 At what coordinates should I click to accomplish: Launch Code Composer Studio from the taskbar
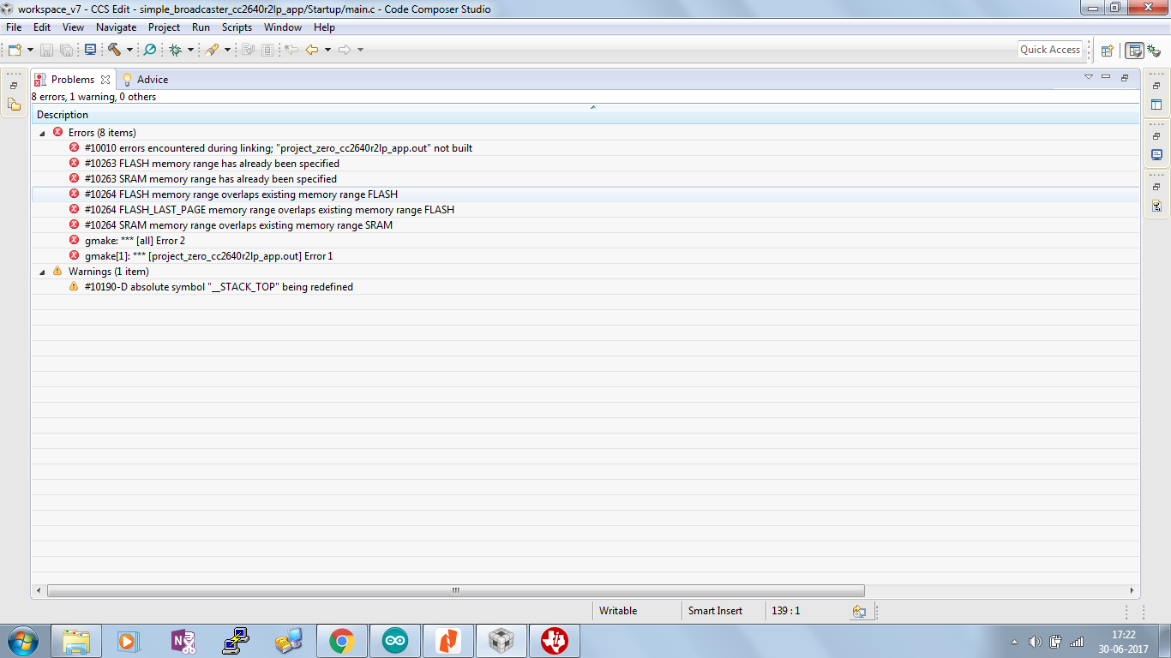click(x=554, y=640)
